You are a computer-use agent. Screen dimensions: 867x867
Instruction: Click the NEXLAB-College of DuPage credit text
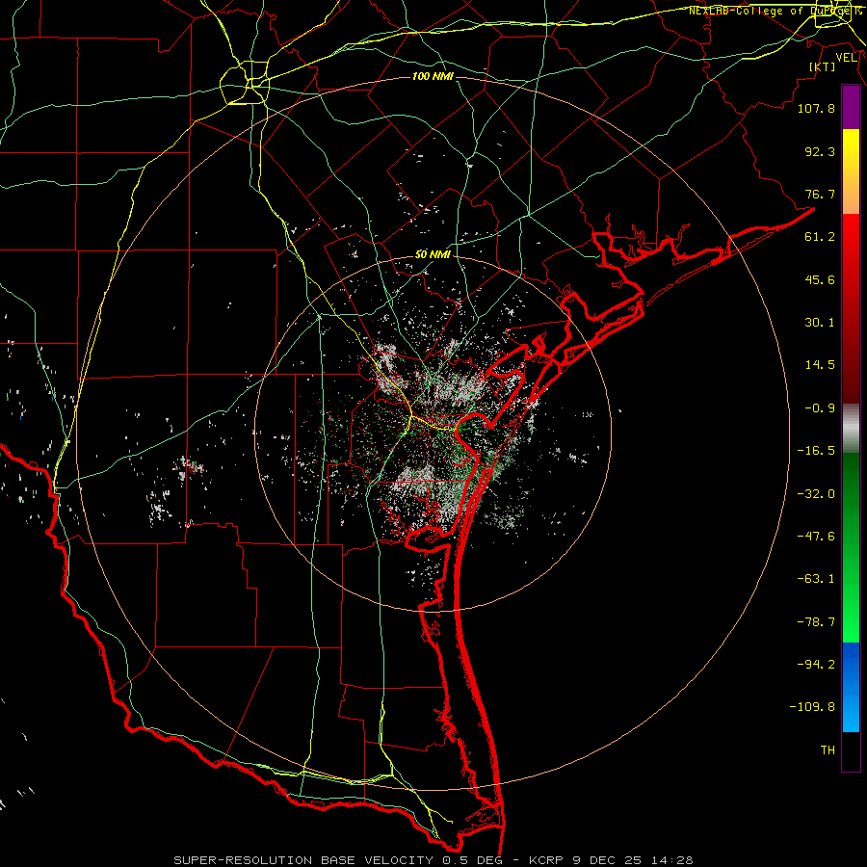(774, 11)
